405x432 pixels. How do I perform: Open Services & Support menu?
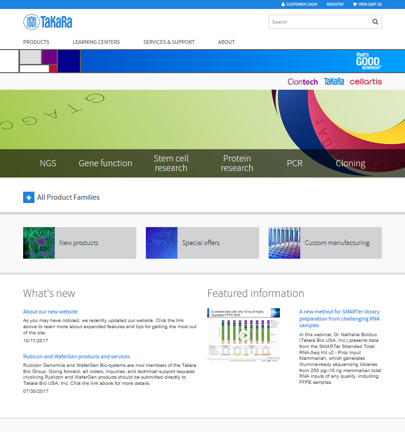pyautogui.click(x=169, y=42)
